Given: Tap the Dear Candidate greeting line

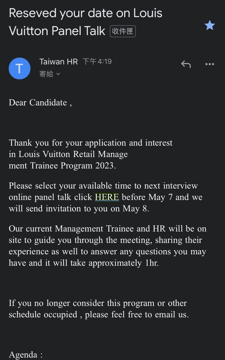Looking at the screenshot, I should coord(40,103).
